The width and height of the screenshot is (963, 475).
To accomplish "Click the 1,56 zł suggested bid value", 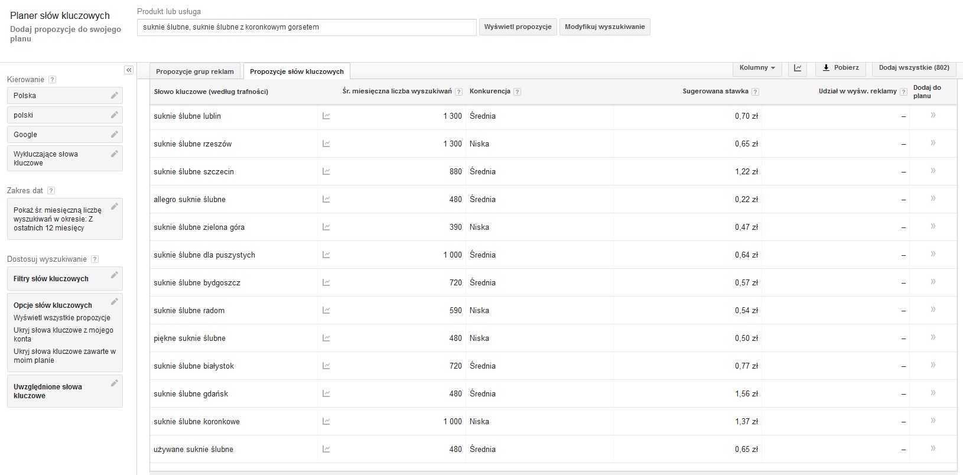I will point(746,393).
